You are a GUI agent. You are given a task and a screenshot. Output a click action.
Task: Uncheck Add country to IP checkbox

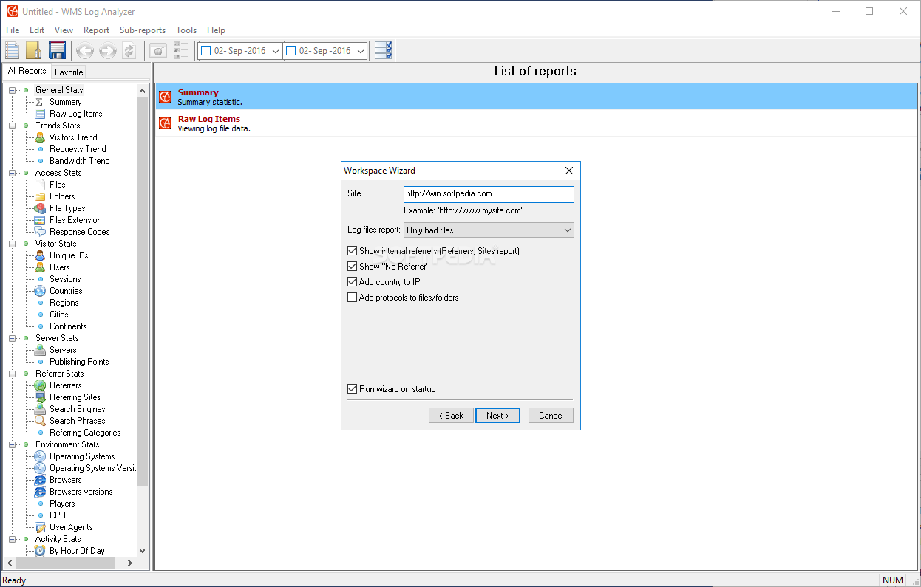[x=352, y=282]
